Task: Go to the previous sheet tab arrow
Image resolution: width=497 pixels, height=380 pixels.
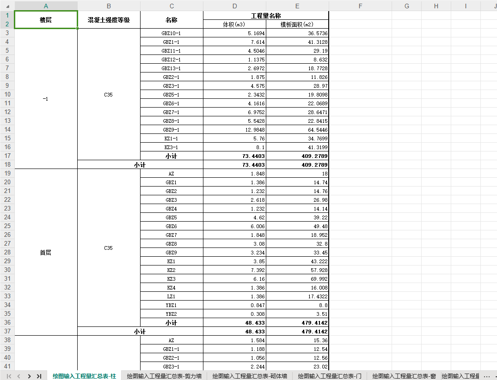Action: click(x=19, y=376)
